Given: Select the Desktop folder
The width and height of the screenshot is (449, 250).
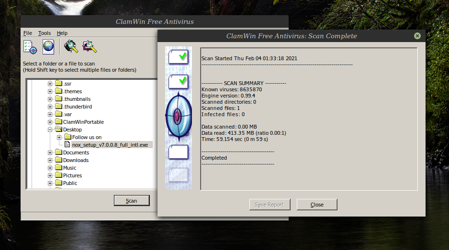Looking at the screenshot, I should 72,130.
